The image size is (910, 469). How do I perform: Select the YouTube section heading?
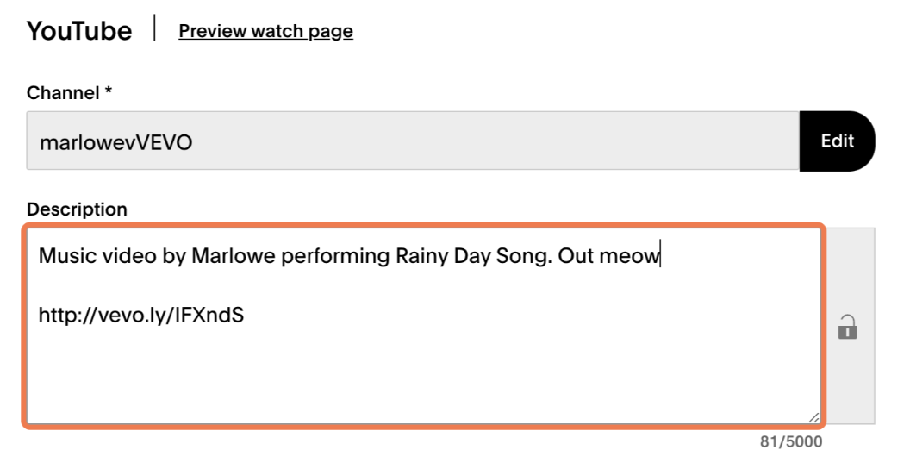(79, 31)
